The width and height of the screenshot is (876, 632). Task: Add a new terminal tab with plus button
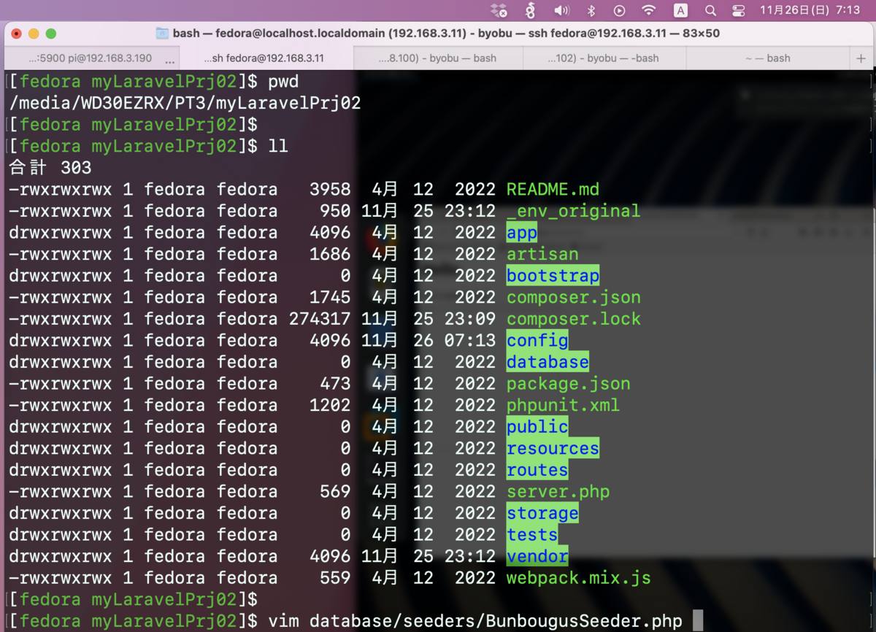tap(861, 58)
